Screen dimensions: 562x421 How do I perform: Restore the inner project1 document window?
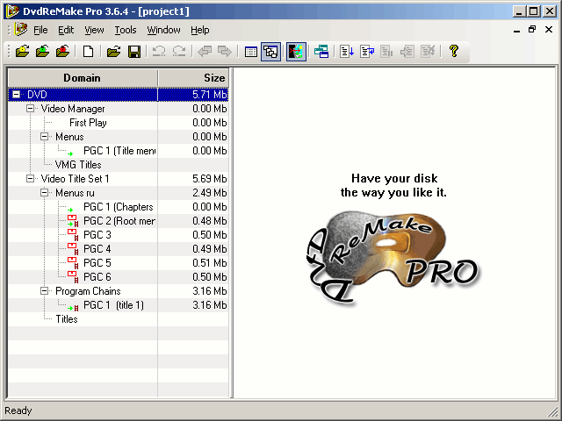click(532, 29)
